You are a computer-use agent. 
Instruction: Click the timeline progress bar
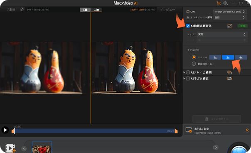pos(94,131)
